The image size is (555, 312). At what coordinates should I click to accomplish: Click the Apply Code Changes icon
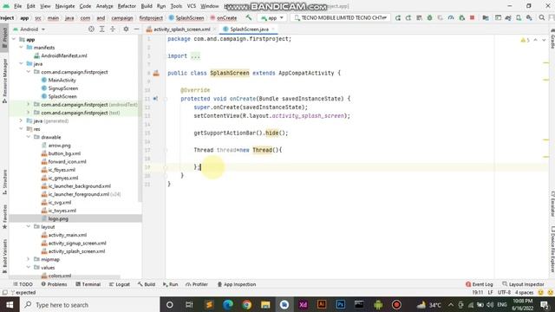419,17
